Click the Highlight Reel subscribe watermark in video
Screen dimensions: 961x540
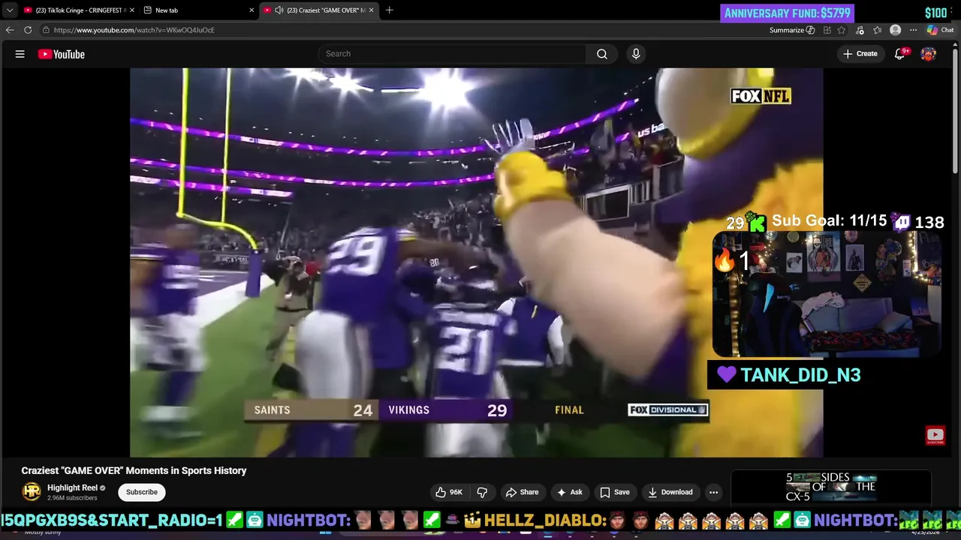coord(935,436)
